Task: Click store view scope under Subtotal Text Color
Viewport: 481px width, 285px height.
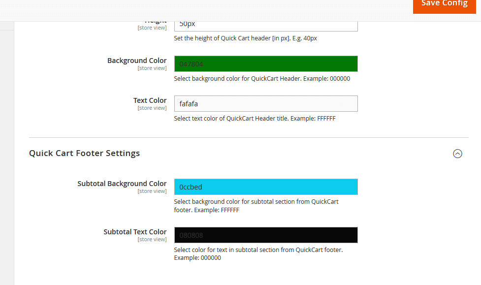Action: pyautogui.click(x=152, y=240)
